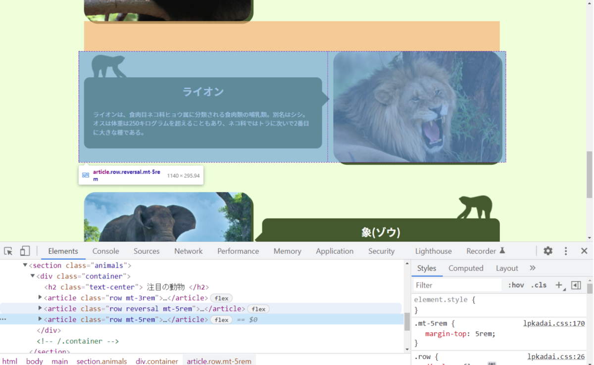This screenshot has width=594, height=365.
Task: Toggle the computed styles sidebar icon
Action: click(576, 285)
